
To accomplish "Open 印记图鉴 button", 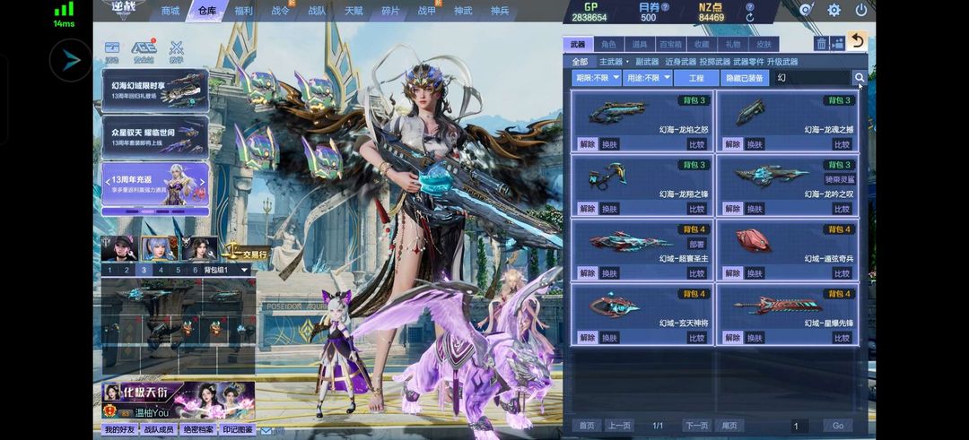I will coord(237,429).
